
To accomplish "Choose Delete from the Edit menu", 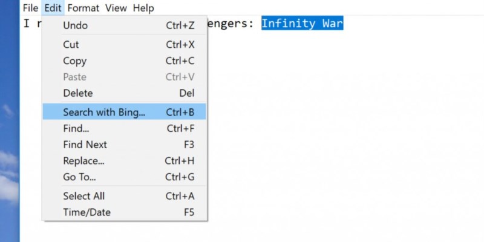I will click(77, 93).
